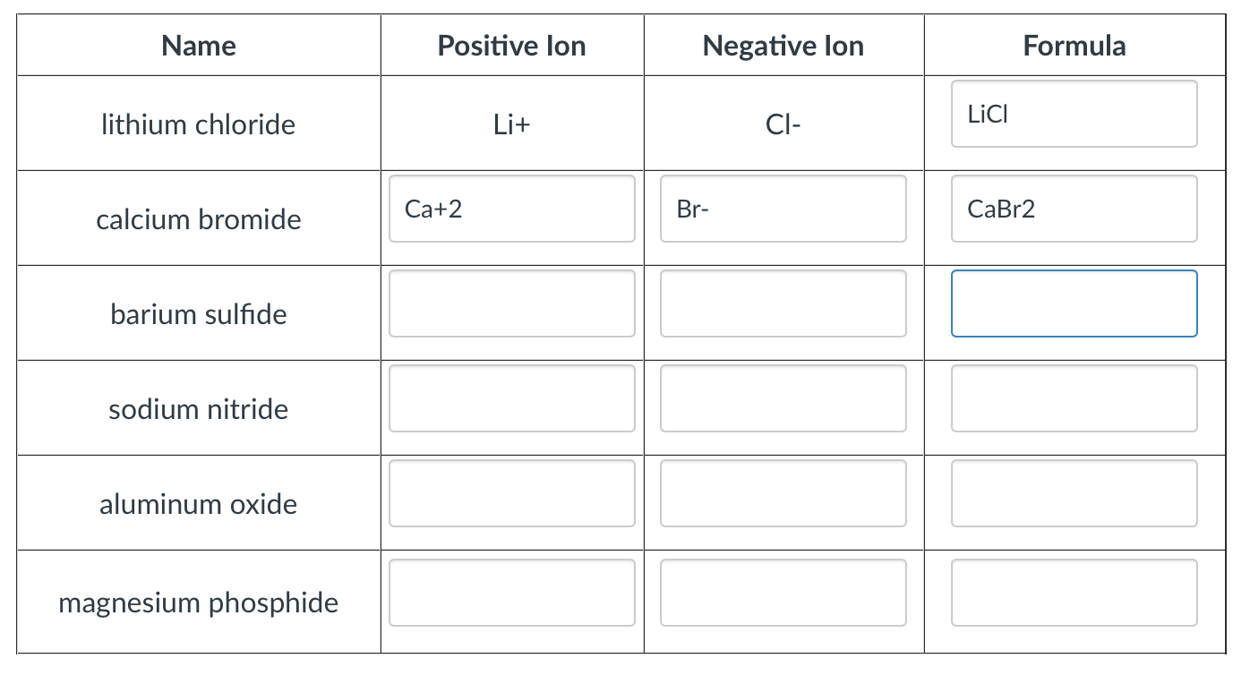1250x684 pixels.
Task: Click the Positive Ion field for sodium nitride
Action: click(x=511, y=398)
